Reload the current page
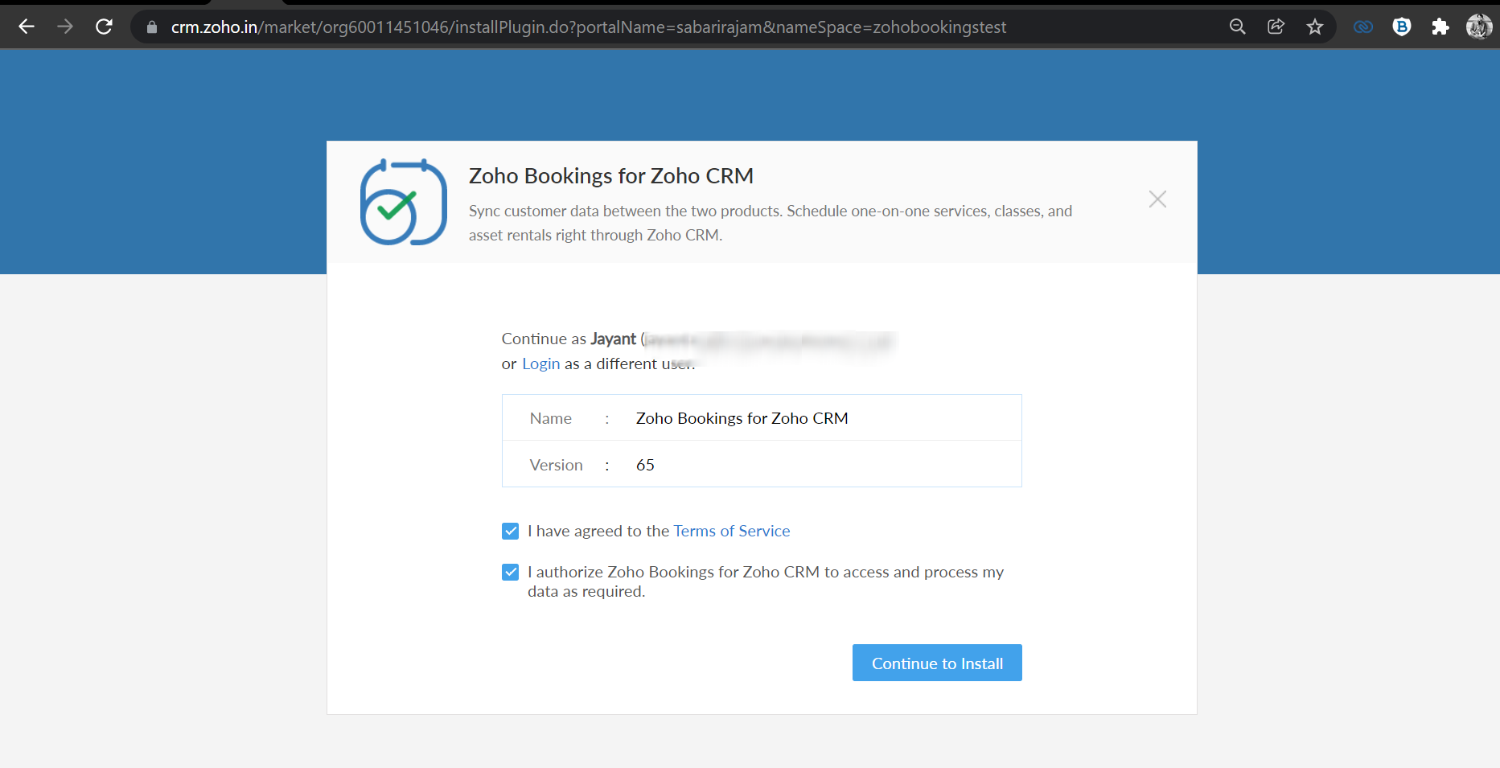The width and height of the screenshot is (1500, 768). [x=104, y=27]
